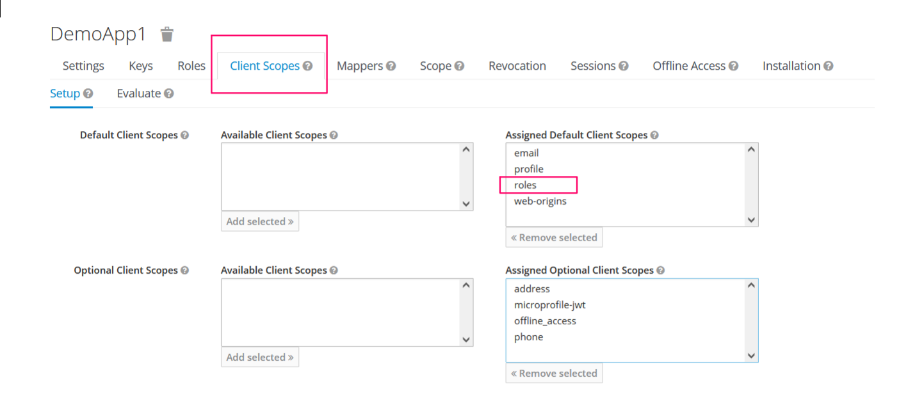Screen dimensions: 908x410
Task: Open the Evaluate sub-tab
Action: (138, 93)
